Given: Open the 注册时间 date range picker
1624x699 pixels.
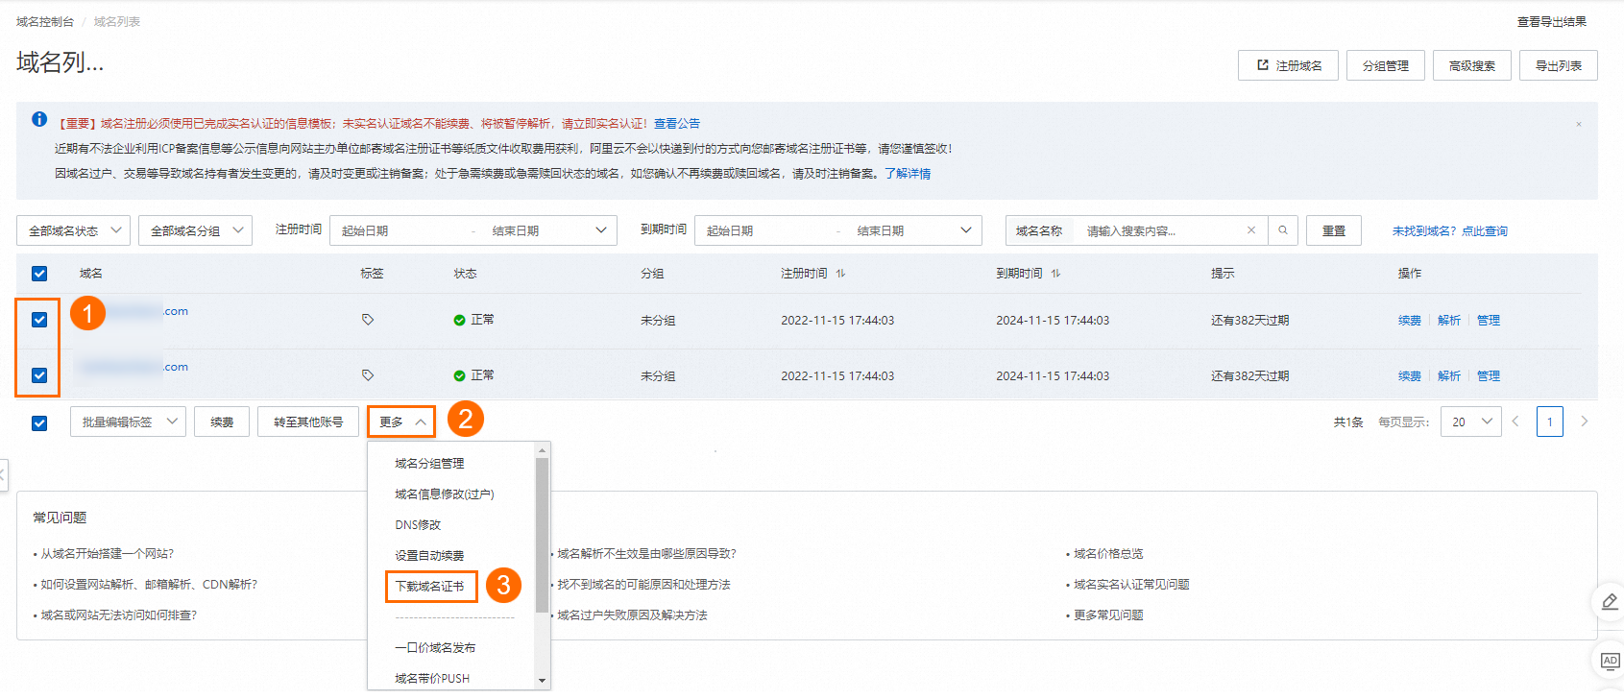Looking at the screenshot, I should click(x=473, y=230).
